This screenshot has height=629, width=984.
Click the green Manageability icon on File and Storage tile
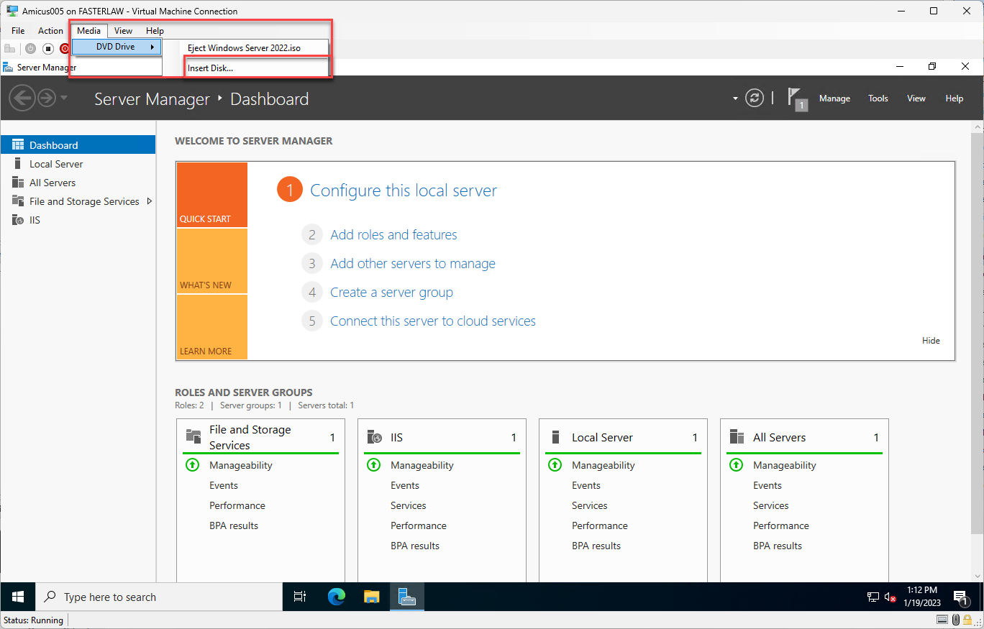pos(192,465)
